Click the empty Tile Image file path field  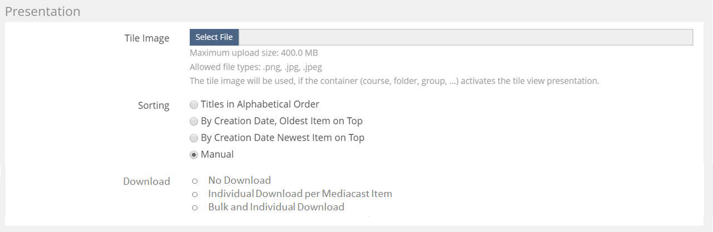(465, 37)
